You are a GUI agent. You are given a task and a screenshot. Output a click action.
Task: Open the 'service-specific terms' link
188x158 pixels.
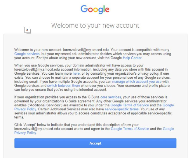[x=122, y=109]
